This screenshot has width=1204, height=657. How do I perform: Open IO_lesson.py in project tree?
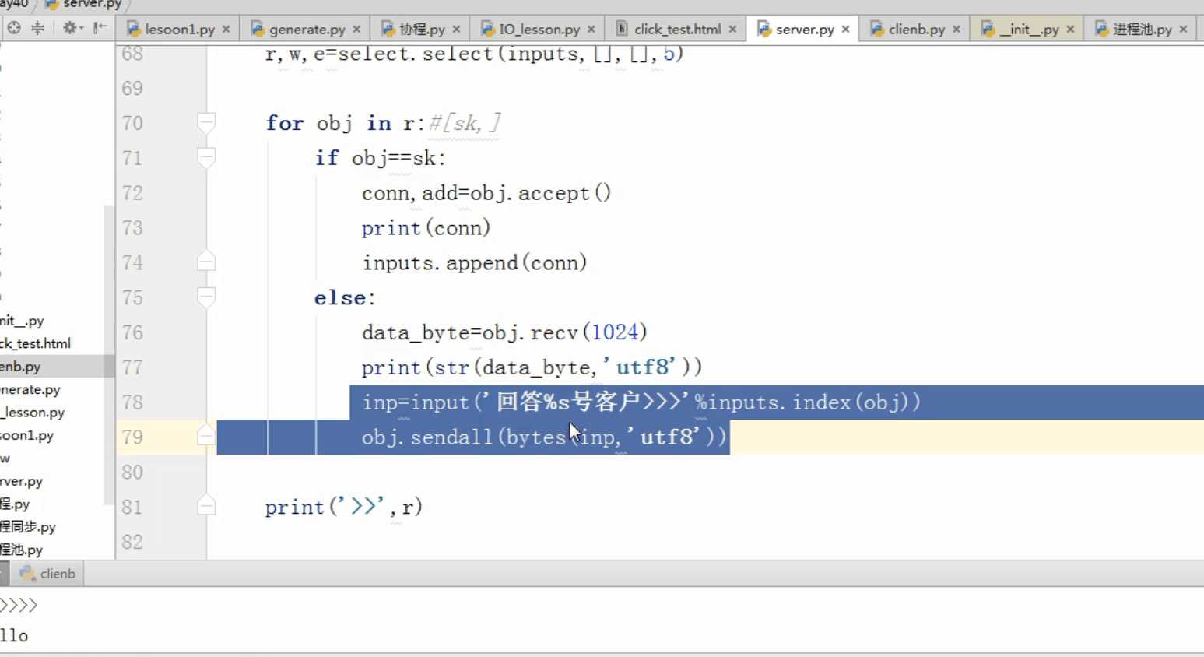(x=32, y=412)
